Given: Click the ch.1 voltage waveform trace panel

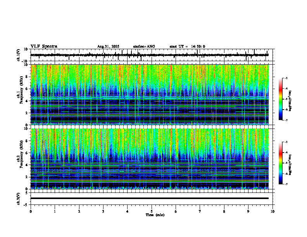Looking at the screenshot, I should click(x=152, y=55).
